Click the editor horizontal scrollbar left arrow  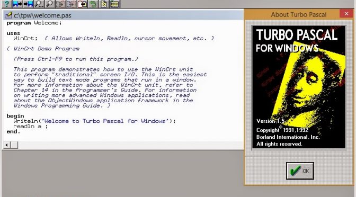point(7,145)
